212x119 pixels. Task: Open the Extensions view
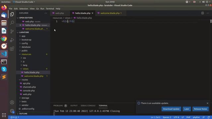(x=12, y=49)
